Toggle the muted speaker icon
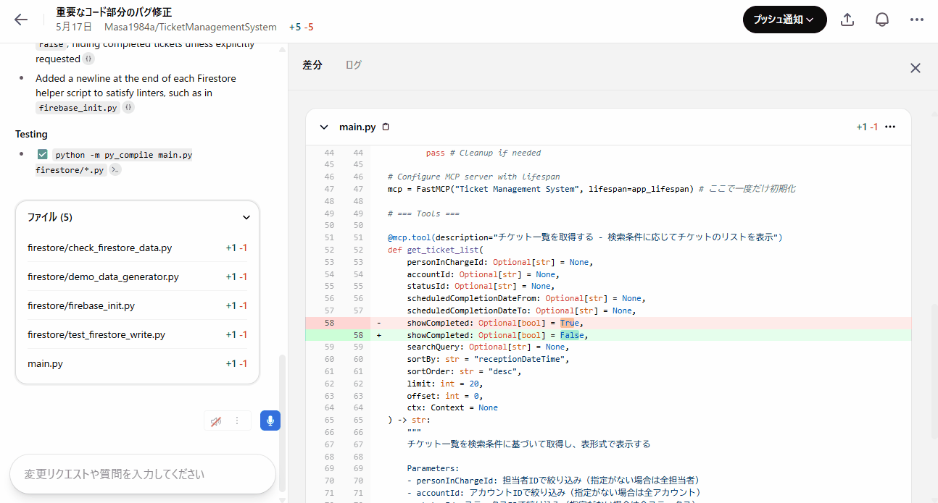The height and width of the screenshot is (503, 938). click(216, 420)
